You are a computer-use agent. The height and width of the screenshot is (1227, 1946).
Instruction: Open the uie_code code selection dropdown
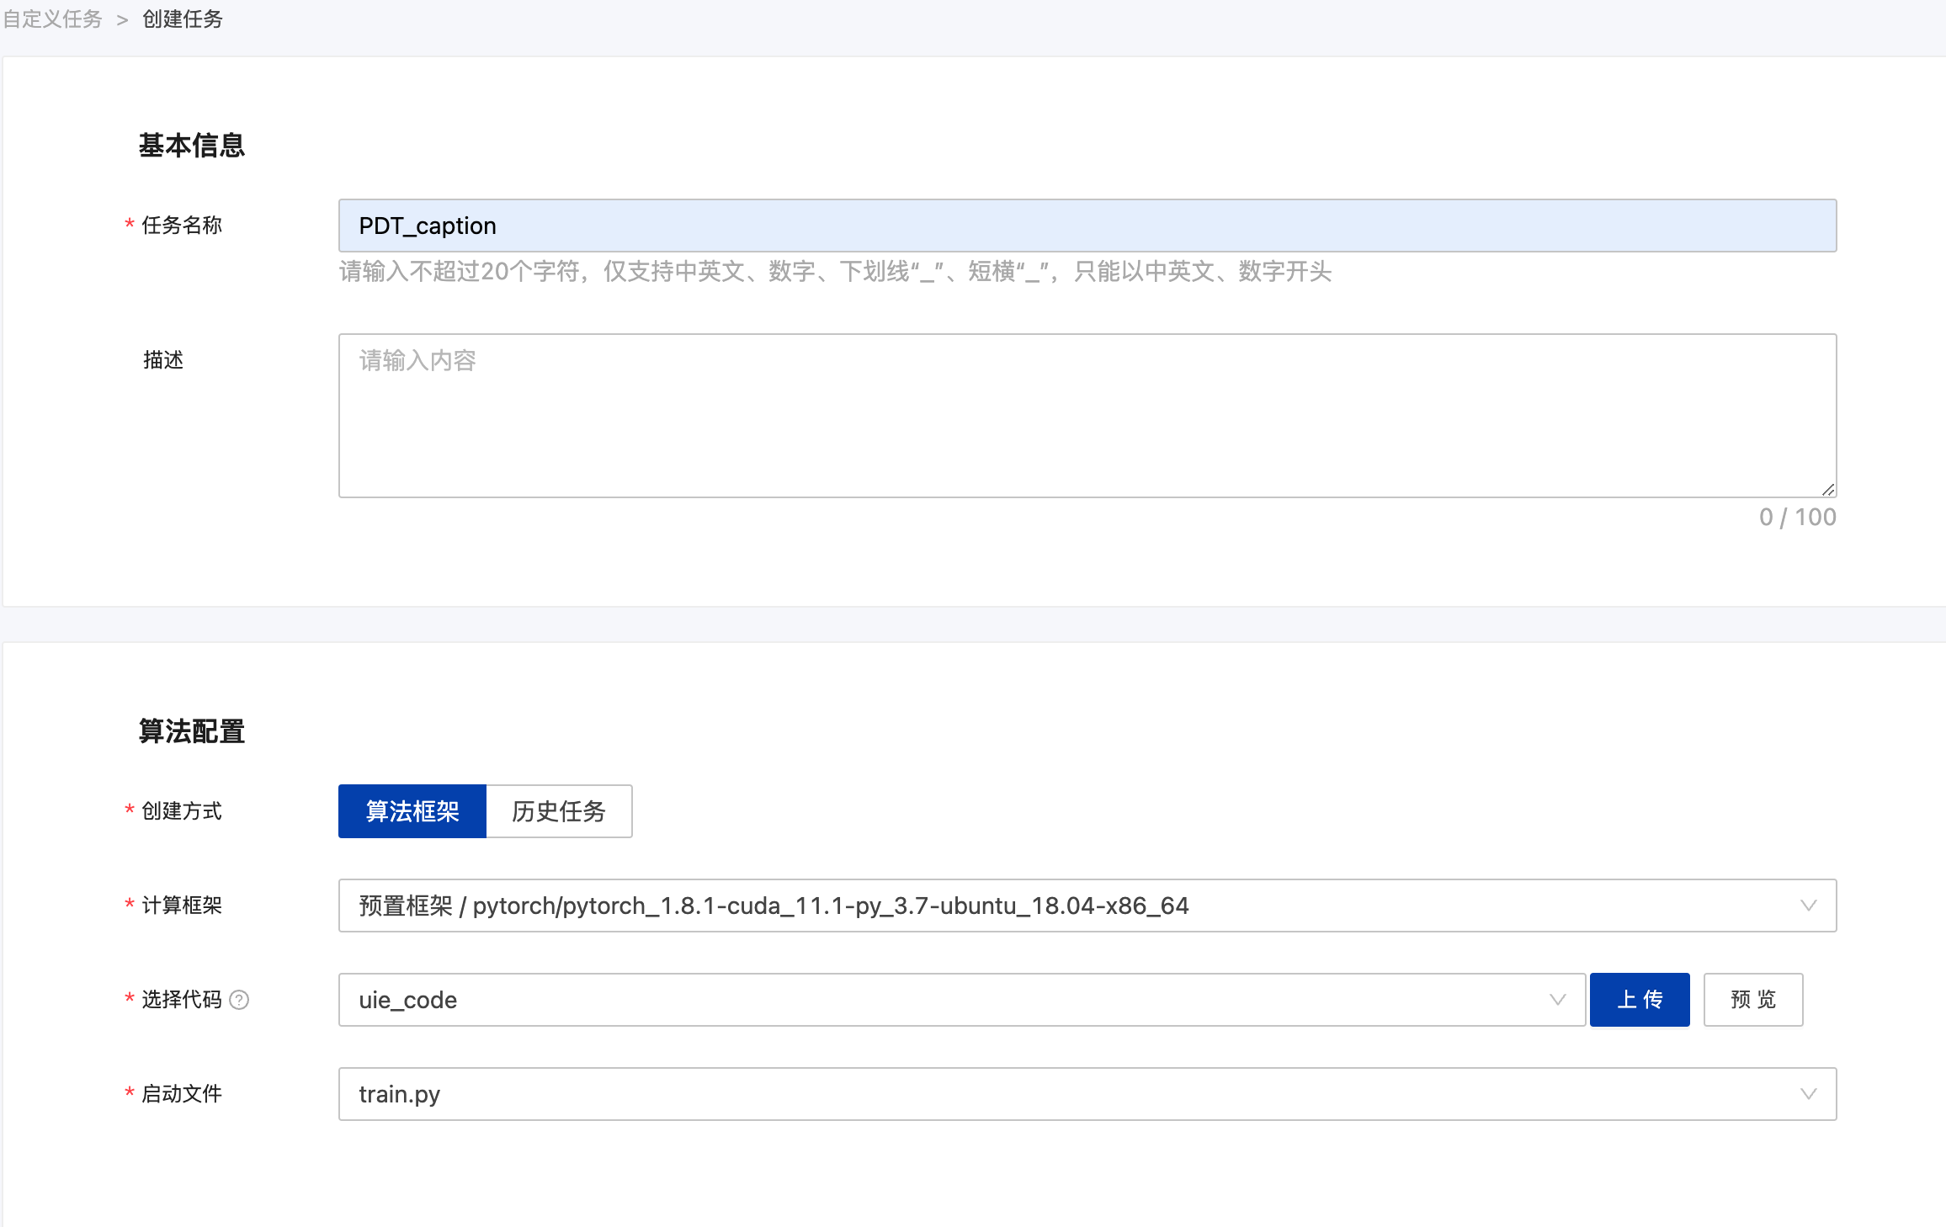click(962, 1000)
